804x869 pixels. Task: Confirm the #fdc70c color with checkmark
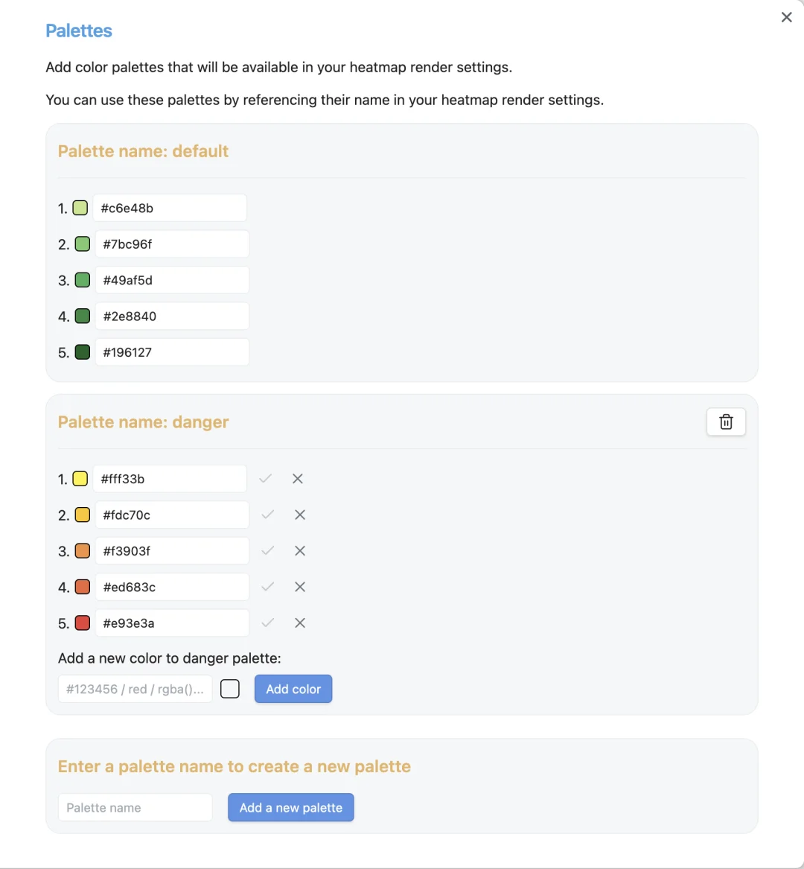click(x=268, y=515)
